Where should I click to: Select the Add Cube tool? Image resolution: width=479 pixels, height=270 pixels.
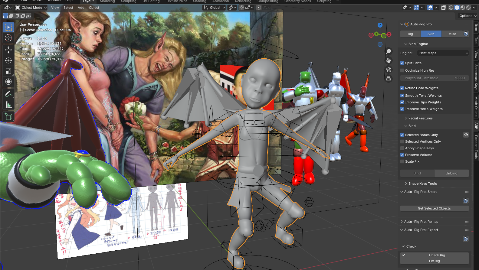[x=8, y=117]
